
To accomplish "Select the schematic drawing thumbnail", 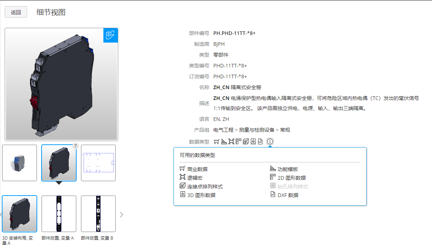I will tap(98, 163).
